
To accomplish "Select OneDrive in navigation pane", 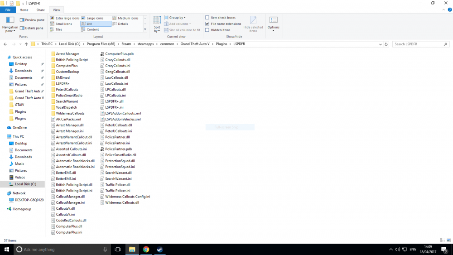I will pyautogui.click(x=19, y=127).
